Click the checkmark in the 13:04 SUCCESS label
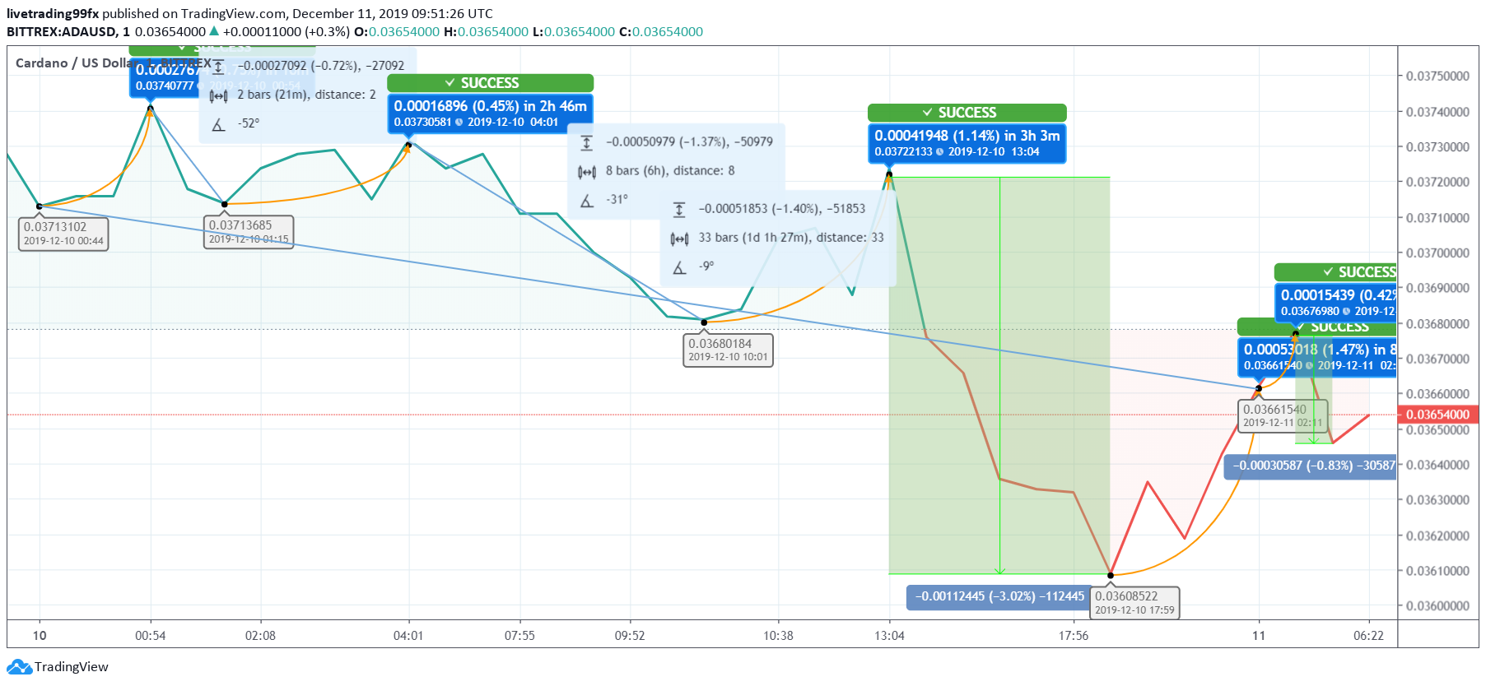 pyautogui.click(x=928, y=113)
